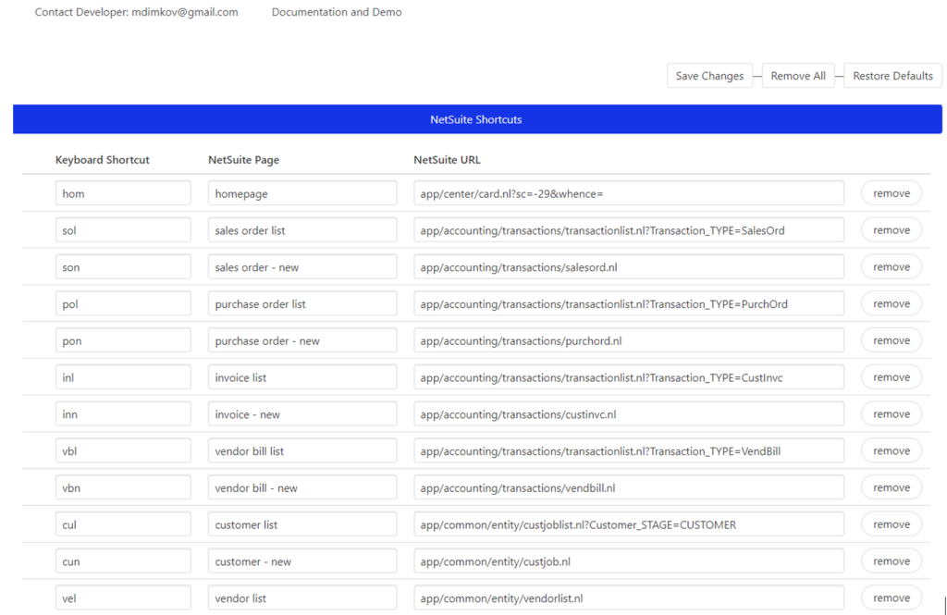
Task: Click Restore Defaults button
Action: pyautogui.click(x=892, y=76)
